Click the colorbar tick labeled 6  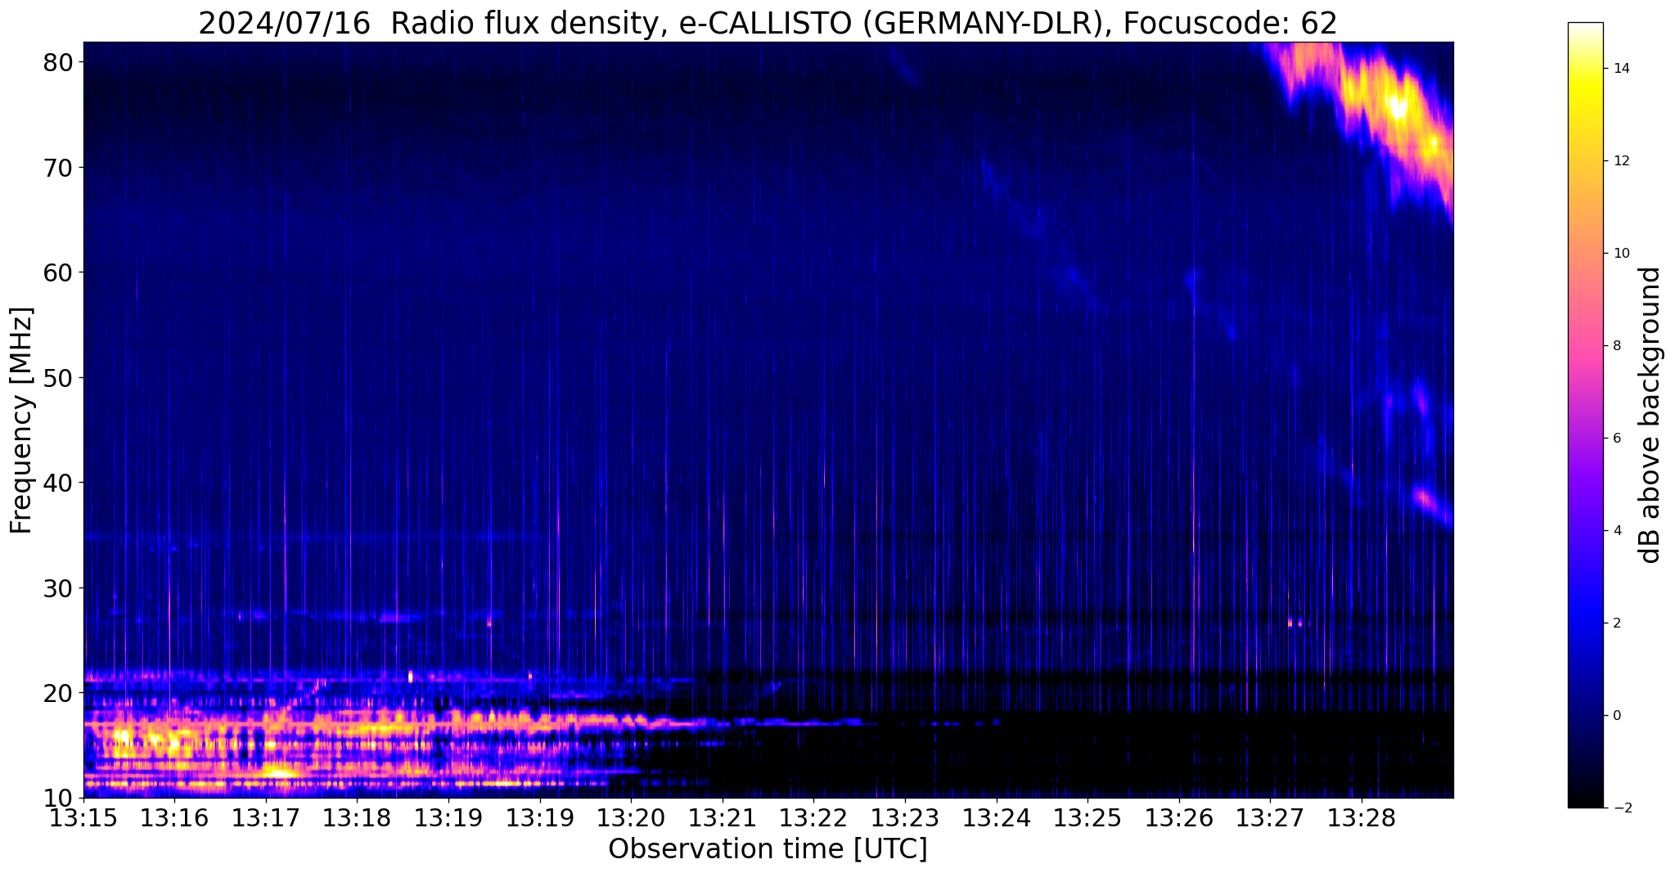tap(1616, 439)
